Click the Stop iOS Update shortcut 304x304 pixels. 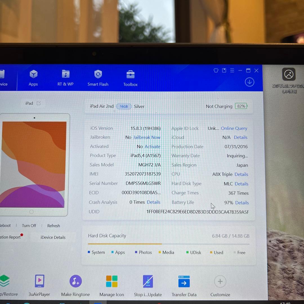[148, 281]
